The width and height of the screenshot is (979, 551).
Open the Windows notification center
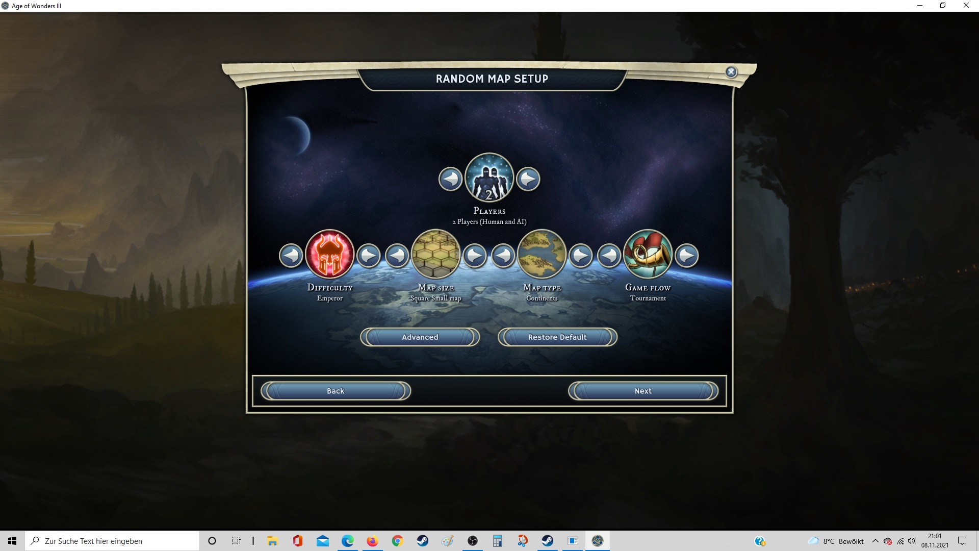[x=962, y=541]
